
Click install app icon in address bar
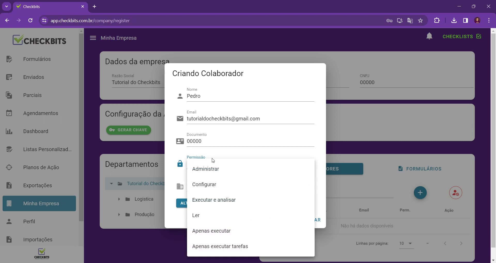(400, 21)
